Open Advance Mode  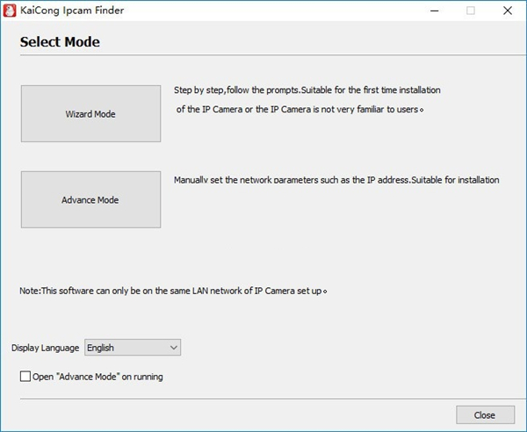(90, 199)
